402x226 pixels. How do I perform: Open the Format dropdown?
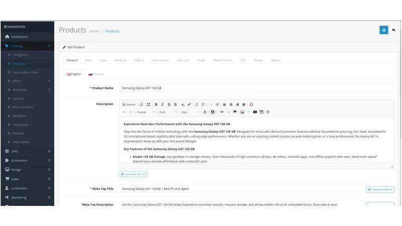(x=146, y=112)
